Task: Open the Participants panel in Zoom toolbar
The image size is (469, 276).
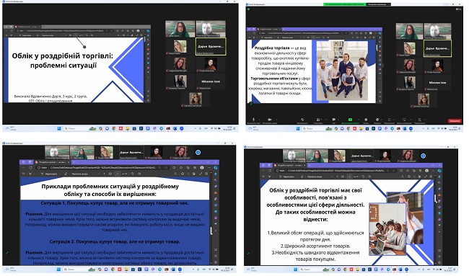Action: [318, 120]
